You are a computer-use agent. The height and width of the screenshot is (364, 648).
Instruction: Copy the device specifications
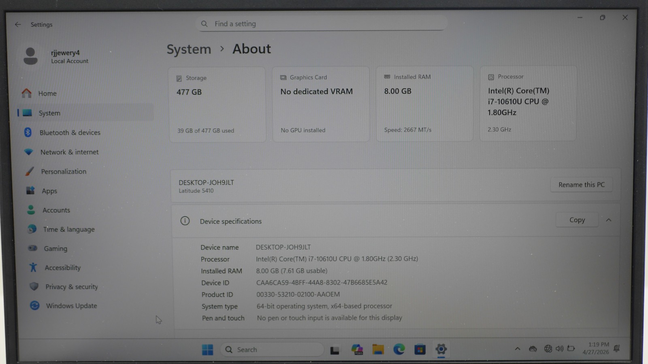(x=577, y=220)
